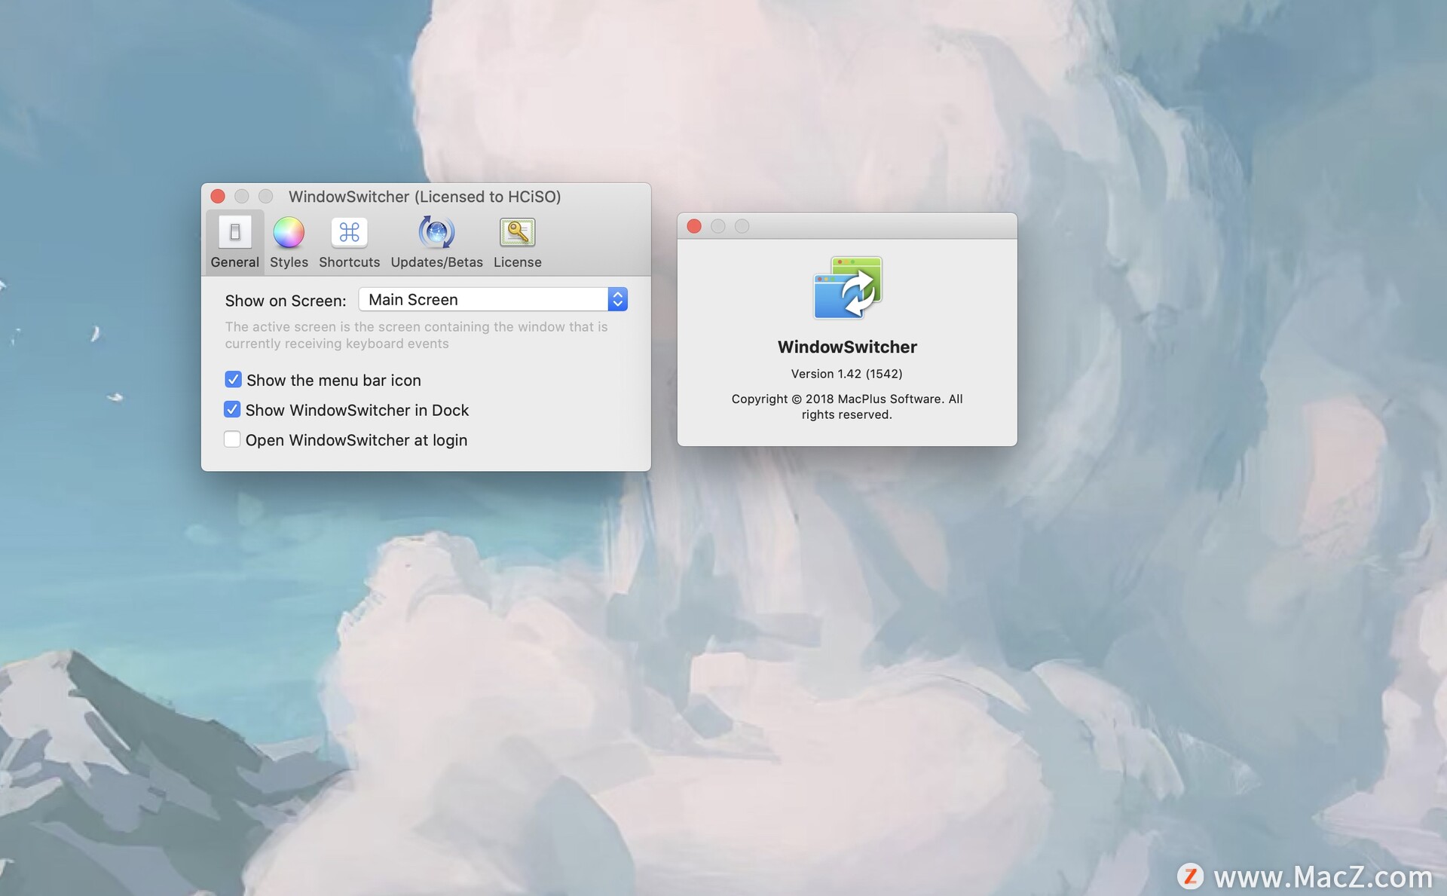Open the General preferences pane

click(x=234, y=242)
